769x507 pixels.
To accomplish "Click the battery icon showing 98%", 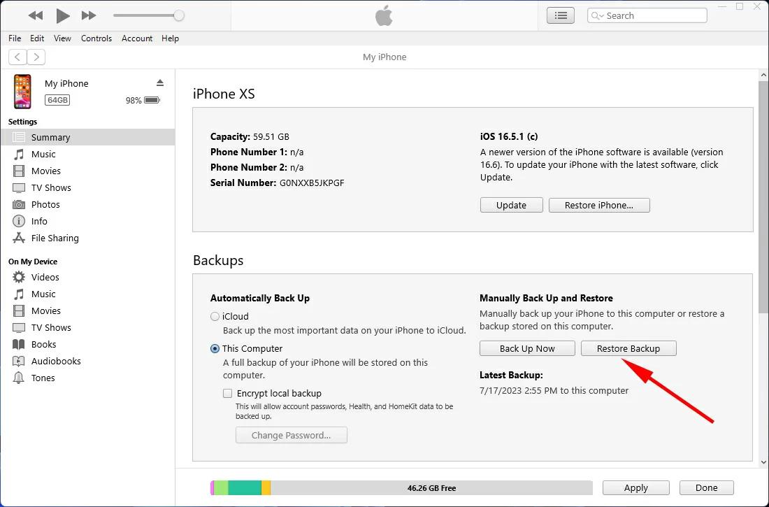I will click(152, 100).
